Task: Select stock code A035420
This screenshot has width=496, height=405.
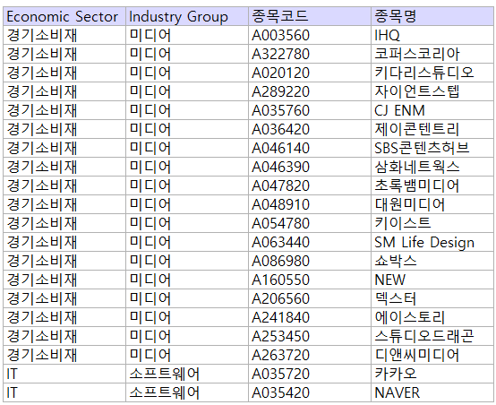Action: (310, 393)
